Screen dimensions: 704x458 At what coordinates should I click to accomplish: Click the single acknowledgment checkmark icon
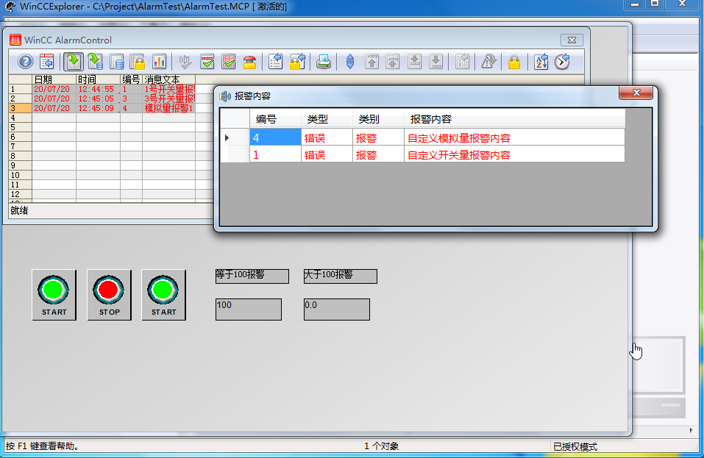pyautogui.click(x=207, y=62)
